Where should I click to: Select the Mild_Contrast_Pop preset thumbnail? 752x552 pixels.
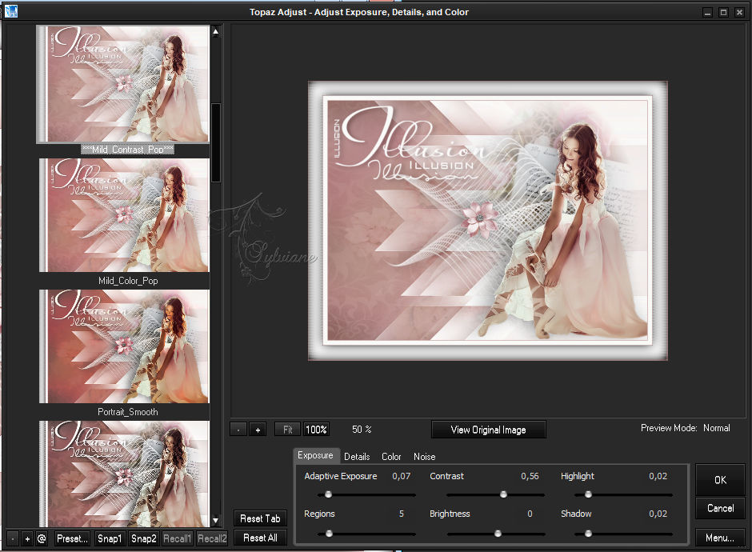[x=124, y=84]
